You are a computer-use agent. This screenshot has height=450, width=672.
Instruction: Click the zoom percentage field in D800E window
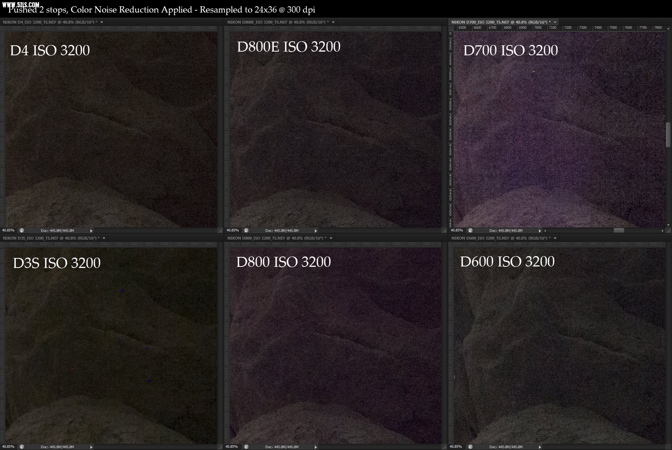click(233, 230)
